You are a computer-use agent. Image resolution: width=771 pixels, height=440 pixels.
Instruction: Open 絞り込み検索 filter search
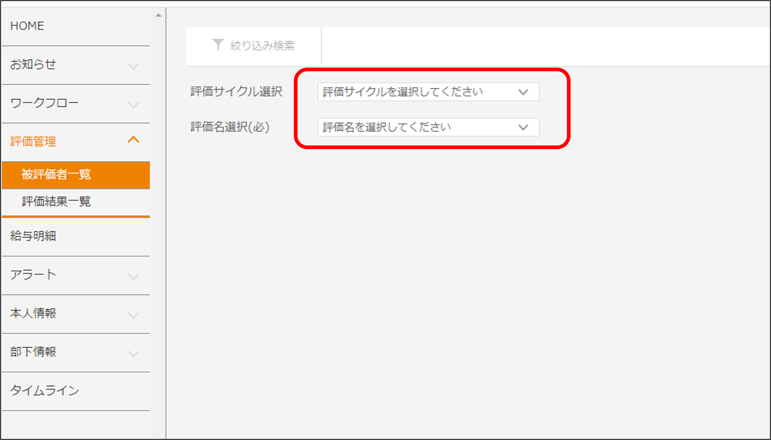tap(262, 46)
